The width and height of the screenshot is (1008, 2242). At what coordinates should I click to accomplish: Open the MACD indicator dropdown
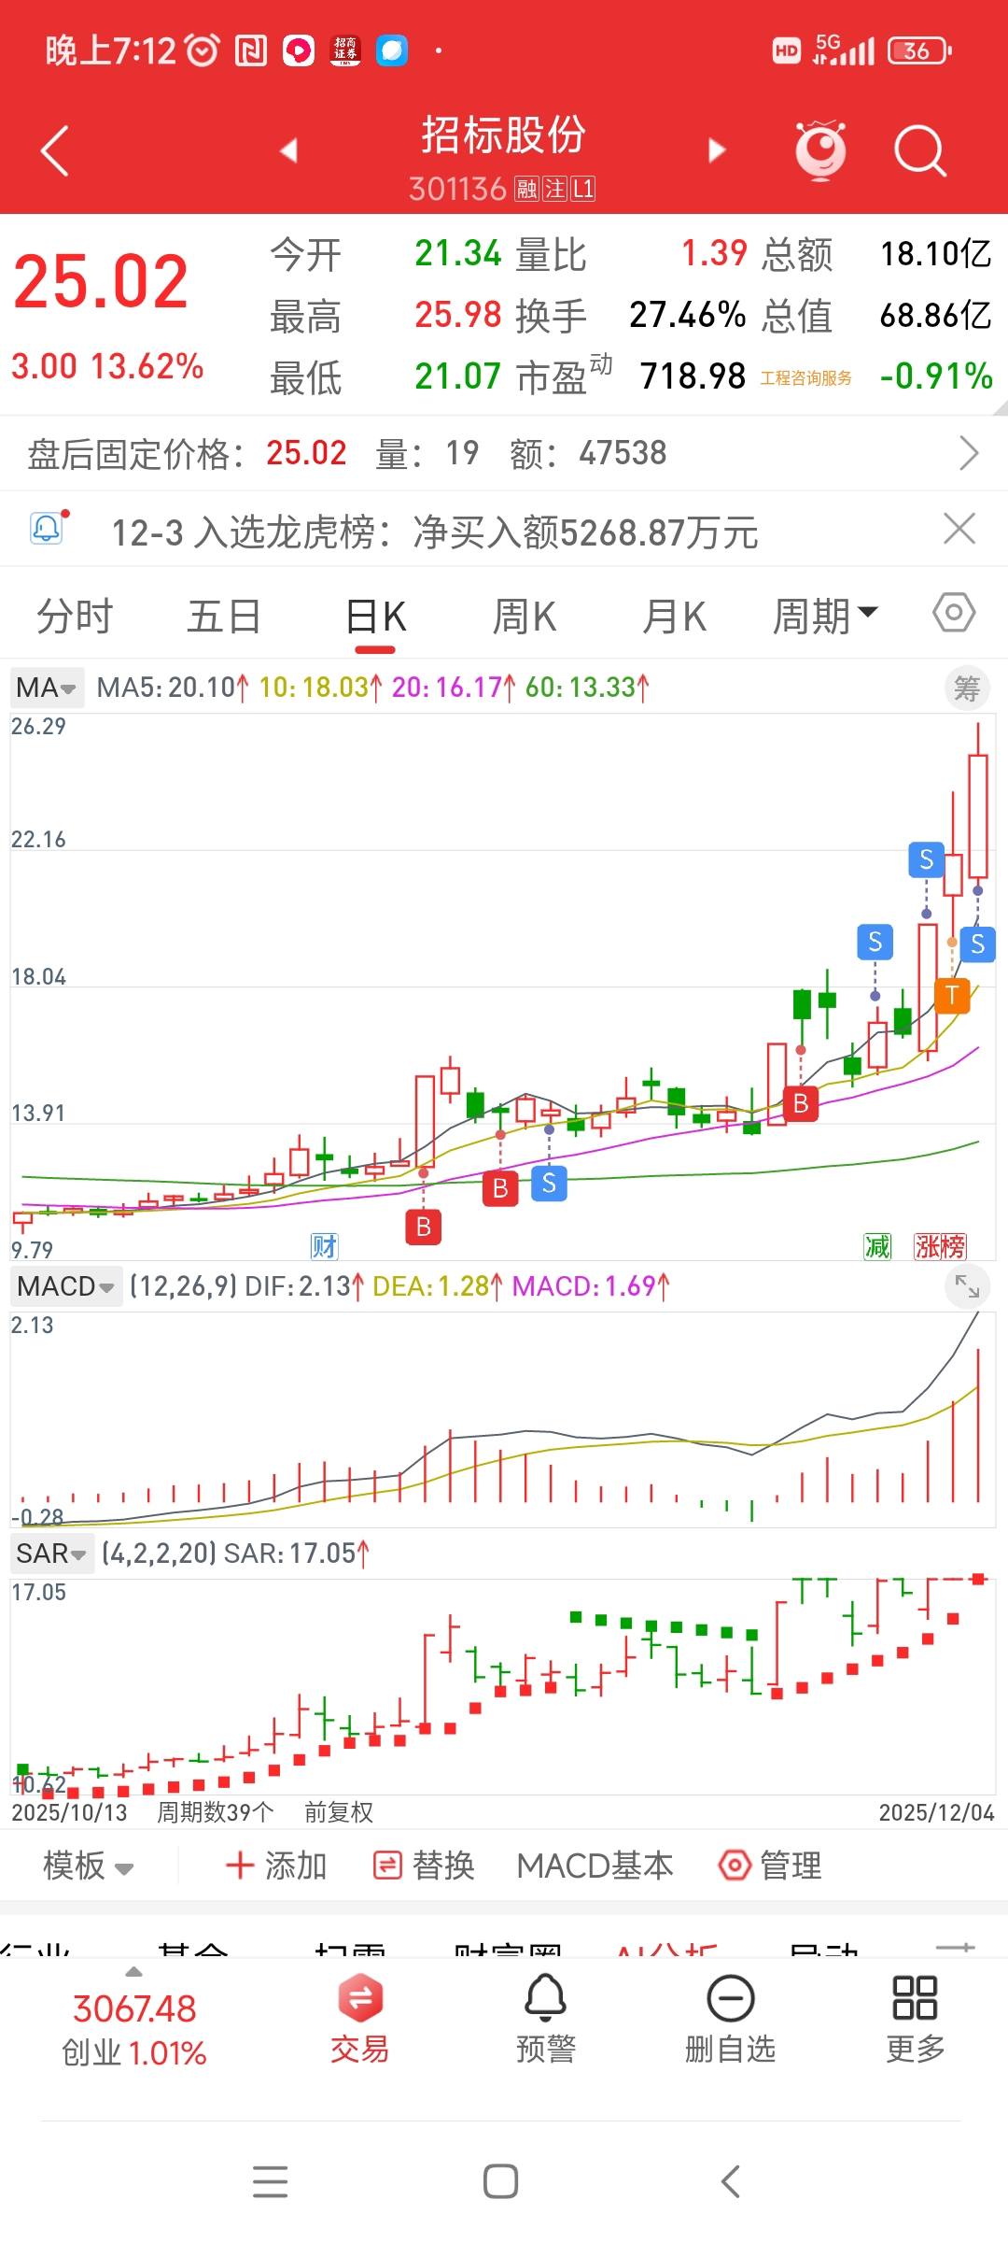[66, 1286]
